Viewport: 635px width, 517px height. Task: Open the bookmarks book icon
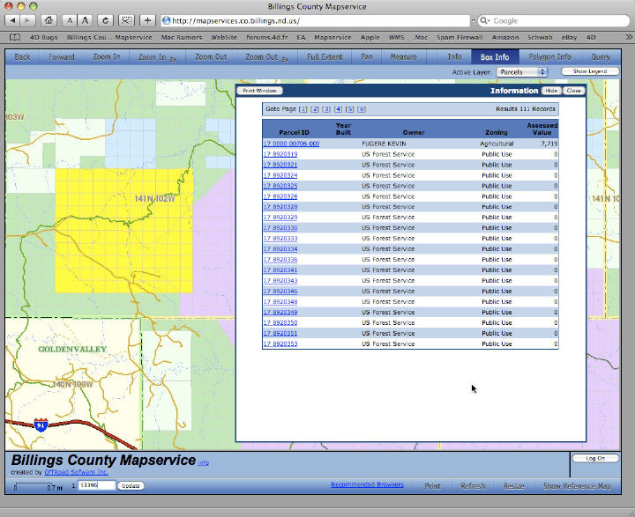(x=15, y=37)
